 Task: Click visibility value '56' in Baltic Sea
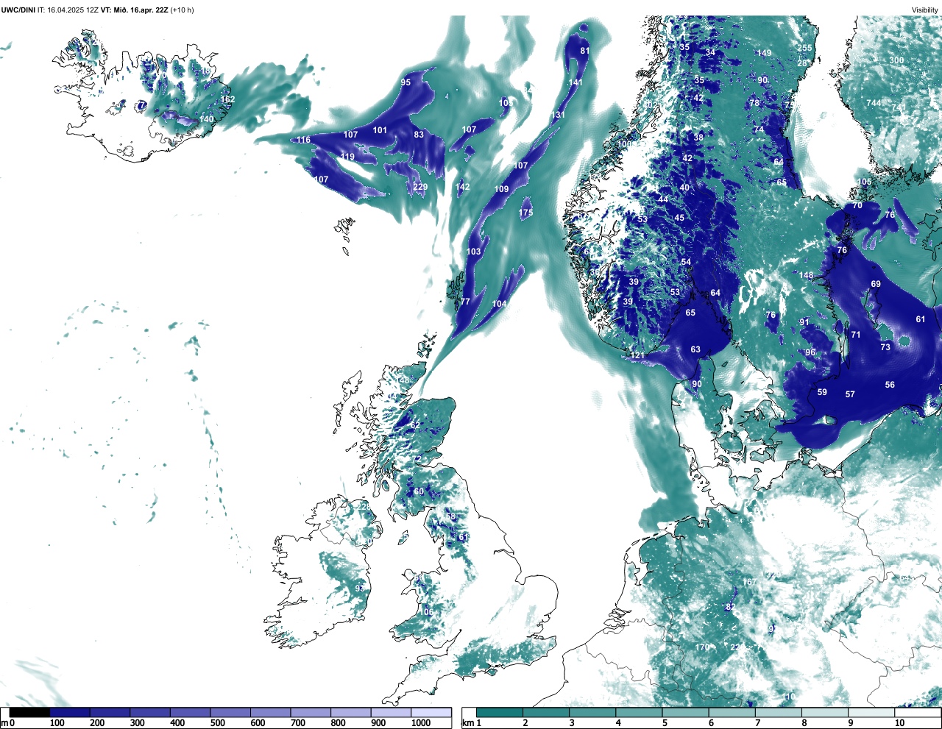pyautogui.click(x=890, y=385)
